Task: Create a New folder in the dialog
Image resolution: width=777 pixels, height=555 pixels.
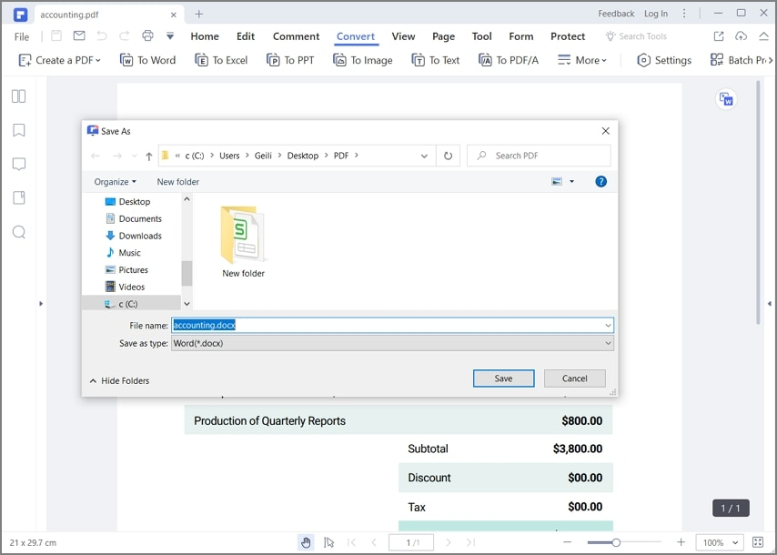Action: tap(177, 181)
